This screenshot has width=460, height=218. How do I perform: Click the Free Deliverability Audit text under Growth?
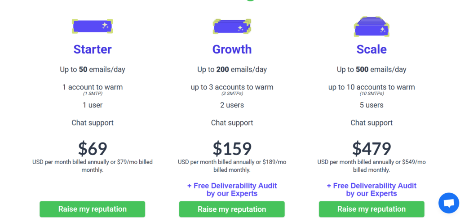[232, 190]
